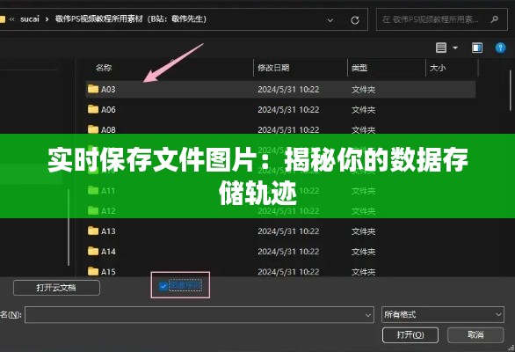Expand the file name history dropdown
The image size is (515, 352).
pos(368,315)
